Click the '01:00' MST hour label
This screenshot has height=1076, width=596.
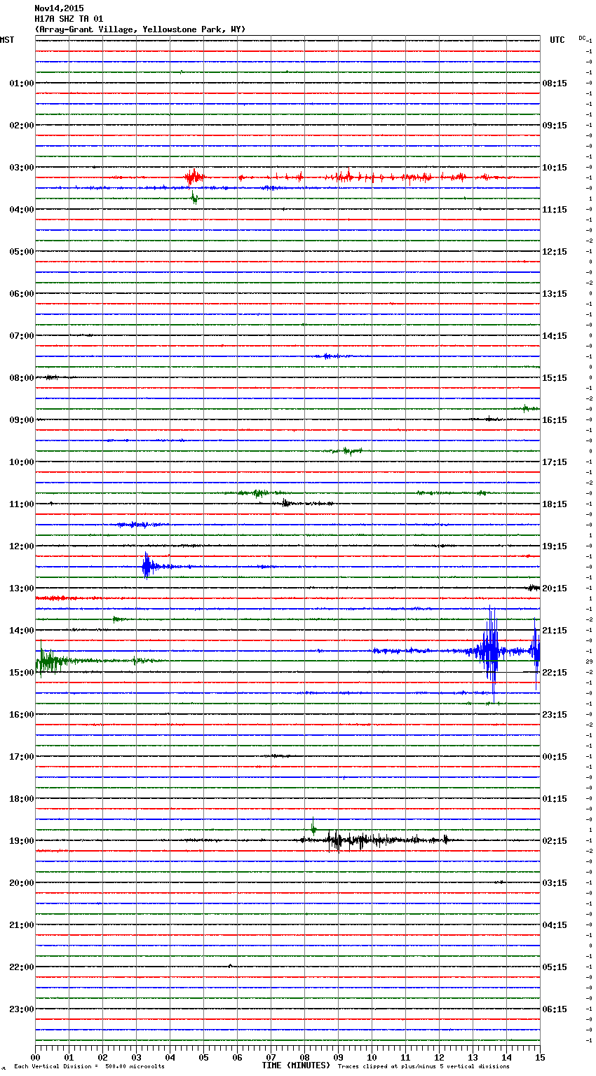[x=21, y=83]
